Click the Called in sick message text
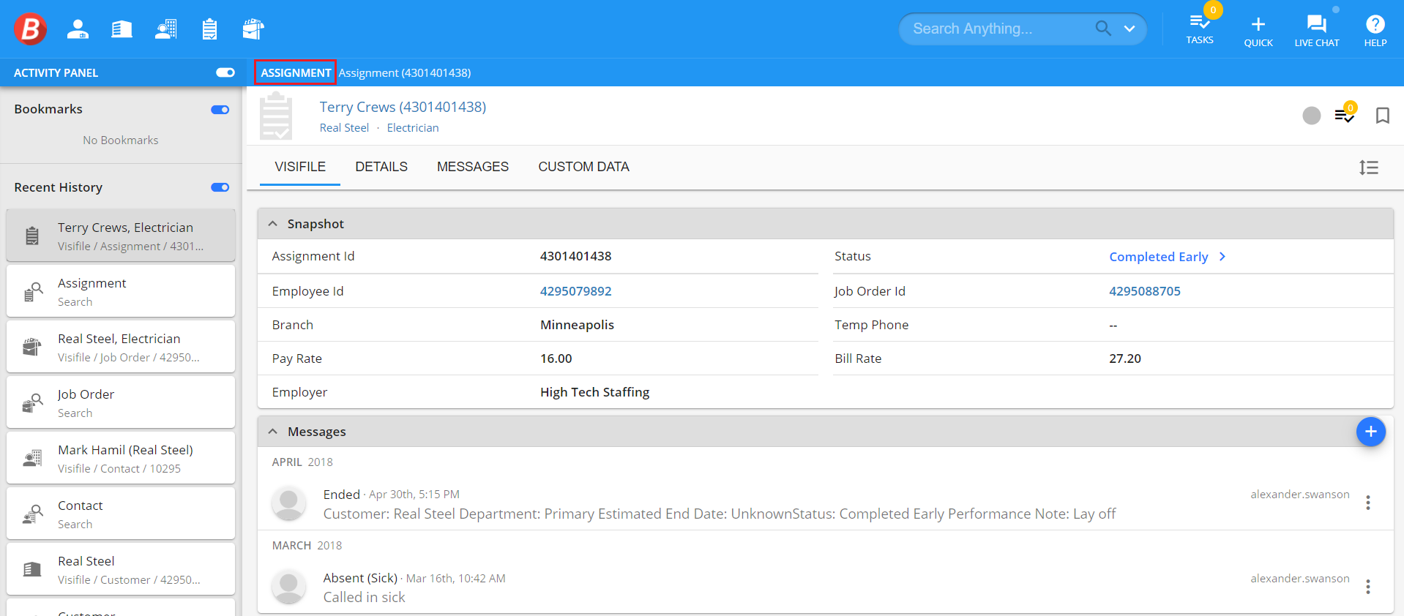 point(365,597)
